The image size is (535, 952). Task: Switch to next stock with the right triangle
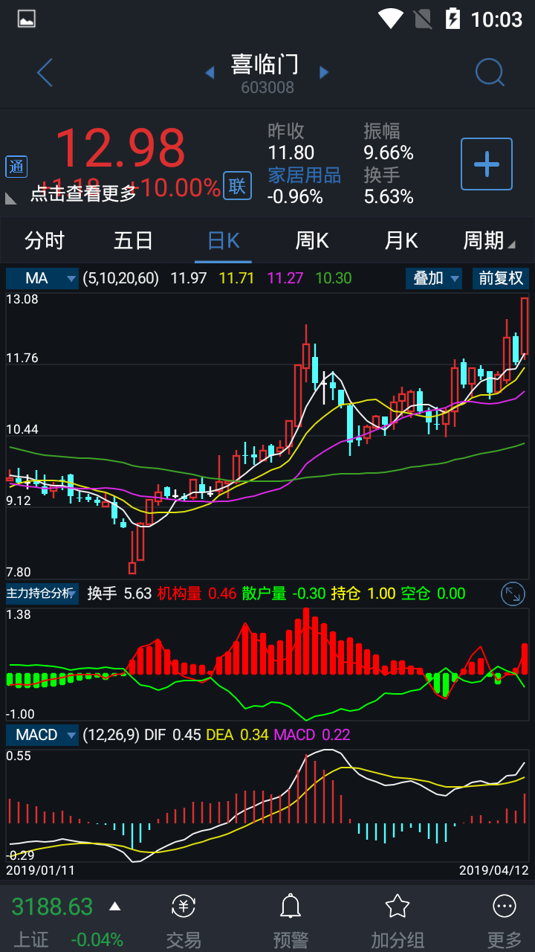tap(324, 73)
